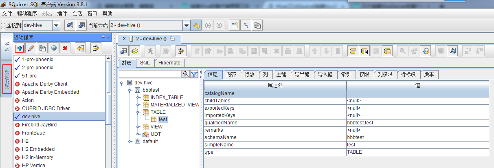This screenshot has width=494, height=168.
Task: Click the yellow arrows refresh icon in session toolbar
Action: tap(135, 51)
